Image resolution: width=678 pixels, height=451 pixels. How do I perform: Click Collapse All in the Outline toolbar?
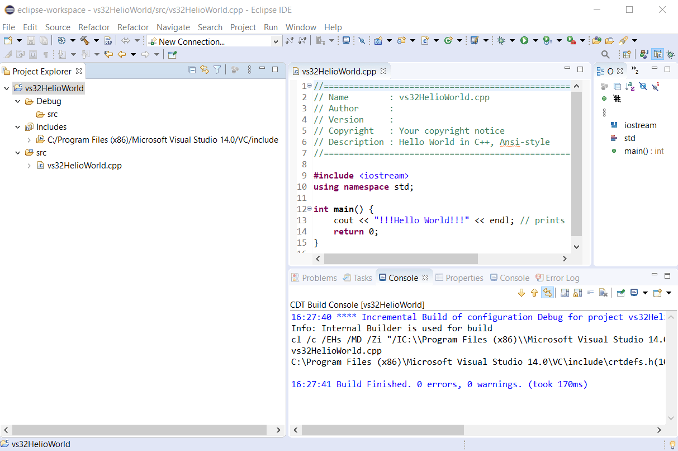click(x=617, y=86)
